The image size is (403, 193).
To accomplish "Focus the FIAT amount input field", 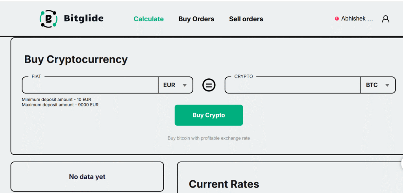I will click(x=90, y=85).
